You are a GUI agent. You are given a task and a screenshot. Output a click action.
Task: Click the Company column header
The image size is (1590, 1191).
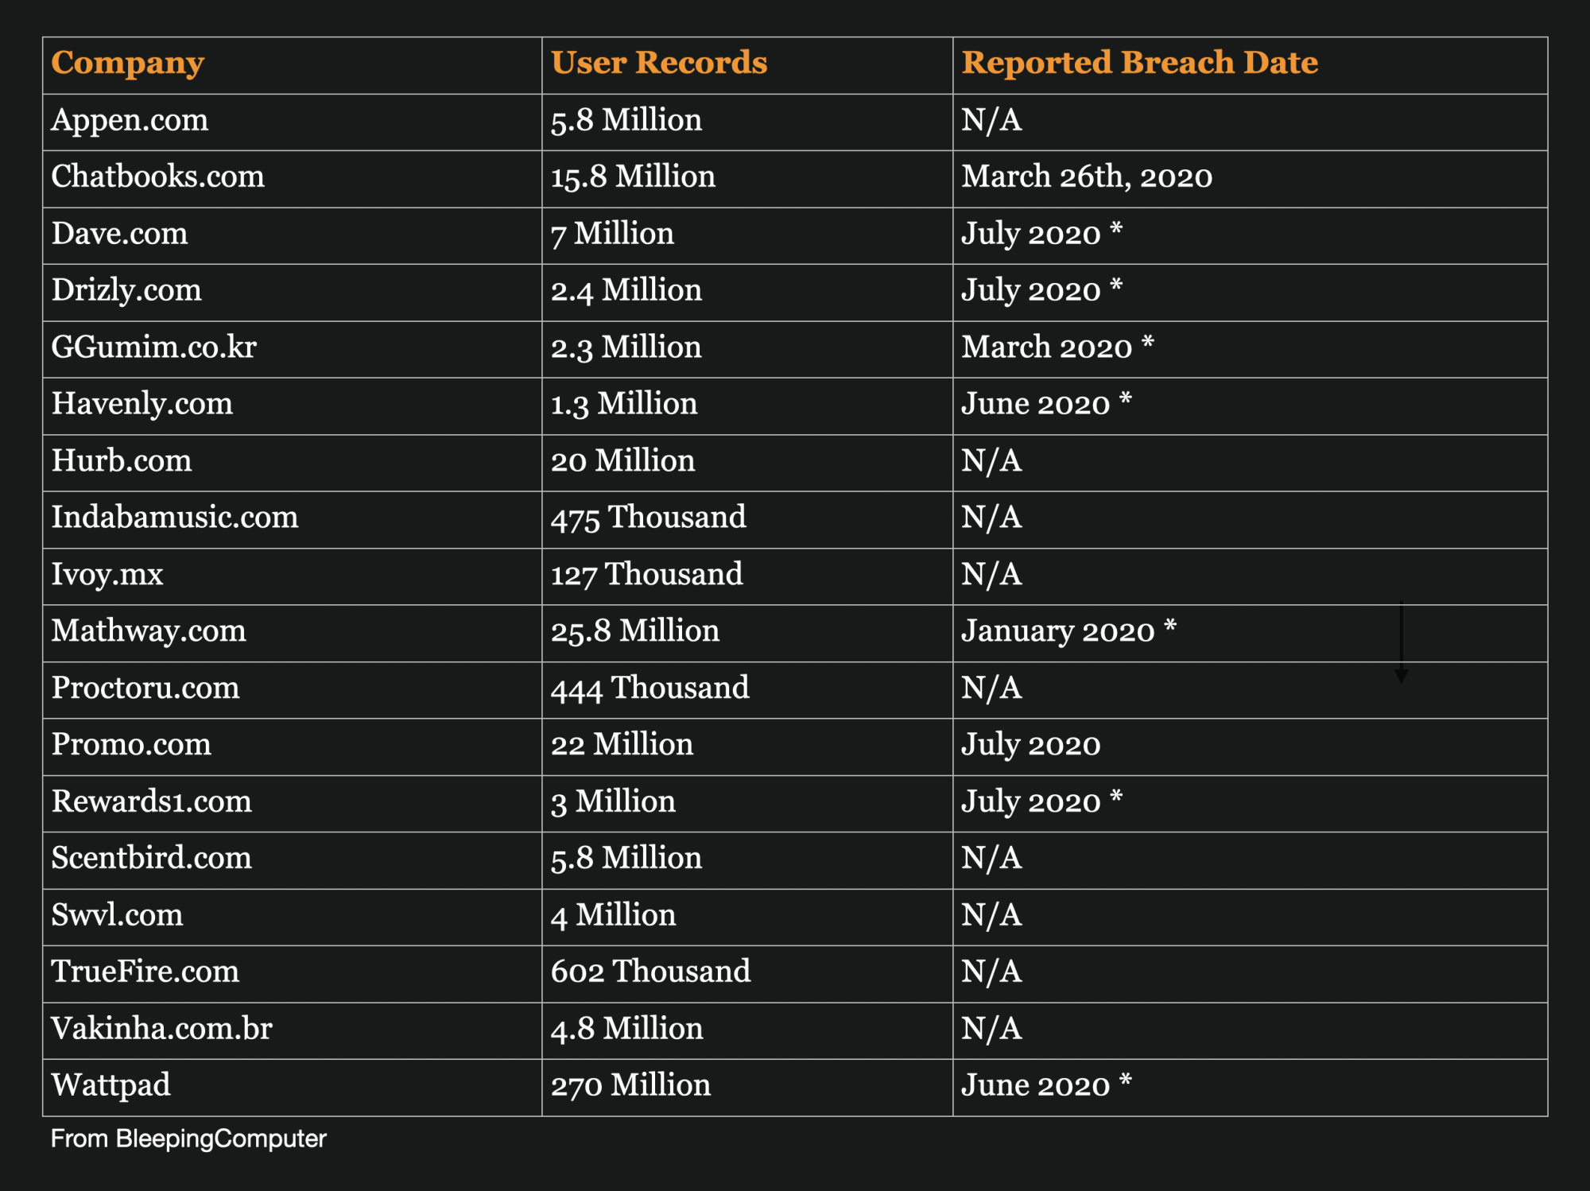click(x=128, y=63)
